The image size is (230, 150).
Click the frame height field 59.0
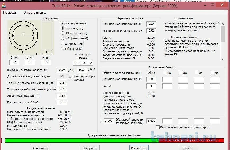(x=82, y=70)
